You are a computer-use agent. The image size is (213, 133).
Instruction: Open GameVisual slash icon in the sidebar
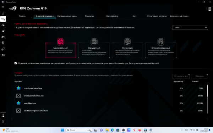tap(3, 31)
